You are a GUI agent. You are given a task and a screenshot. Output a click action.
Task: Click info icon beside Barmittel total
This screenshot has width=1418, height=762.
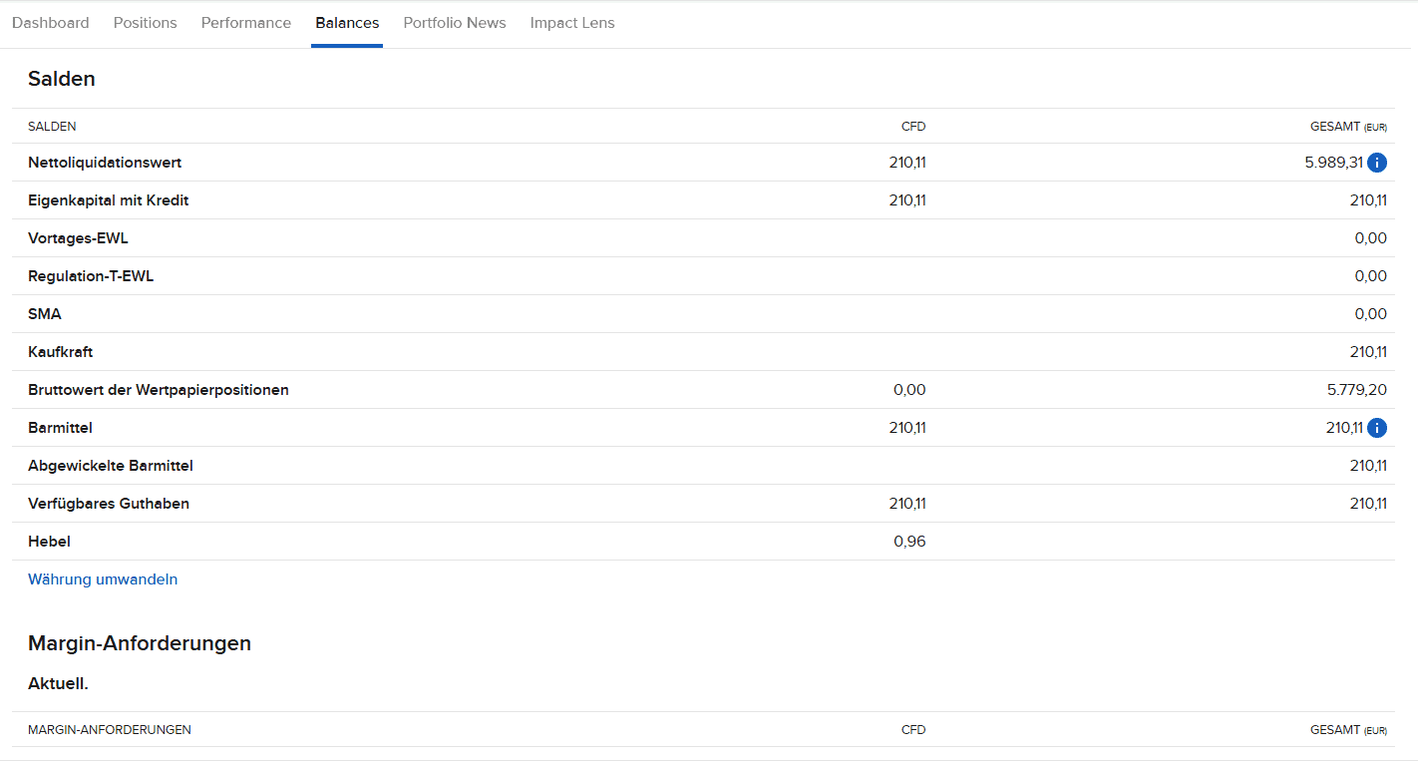[x=1377, y=428]
